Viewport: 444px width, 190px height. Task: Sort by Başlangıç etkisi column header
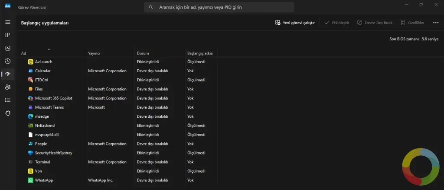point(200,53)
